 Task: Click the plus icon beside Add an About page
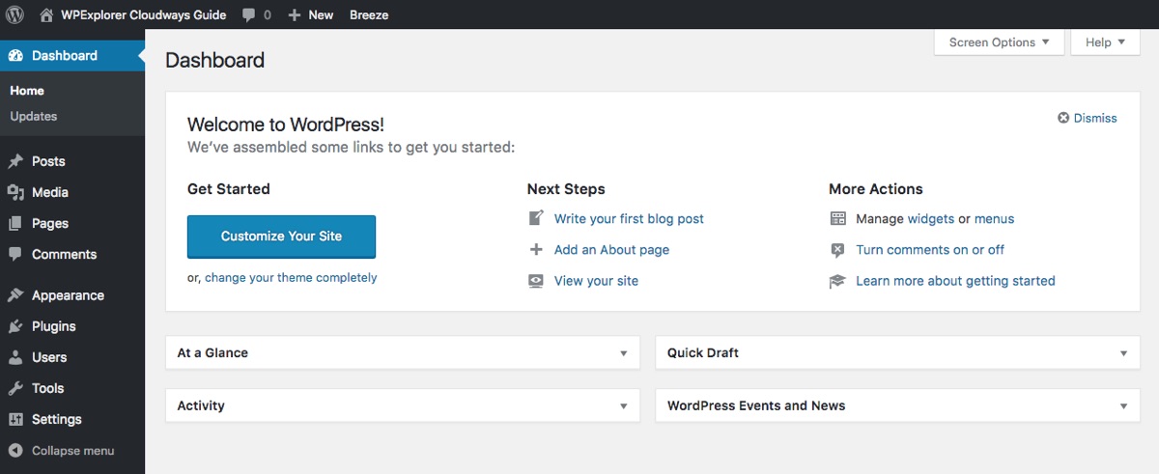536,249
